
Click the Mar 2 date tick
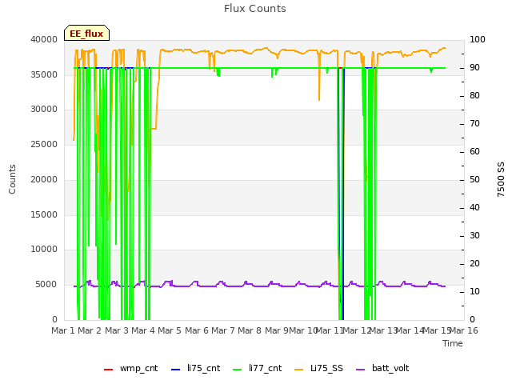(90, 330)
